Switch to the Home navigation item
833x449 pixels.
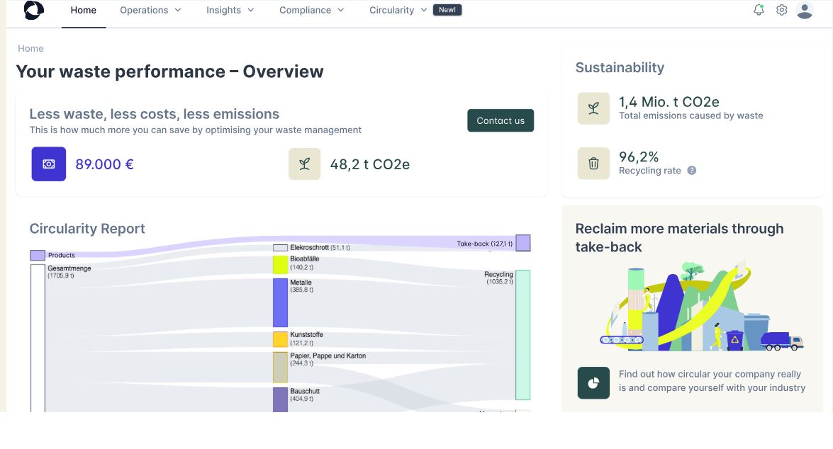(x=84, y=10)
